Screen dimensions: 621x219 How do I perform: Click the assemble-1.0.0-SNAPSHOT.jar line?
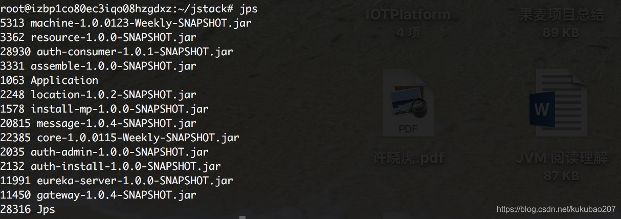[x=98, y=66]
